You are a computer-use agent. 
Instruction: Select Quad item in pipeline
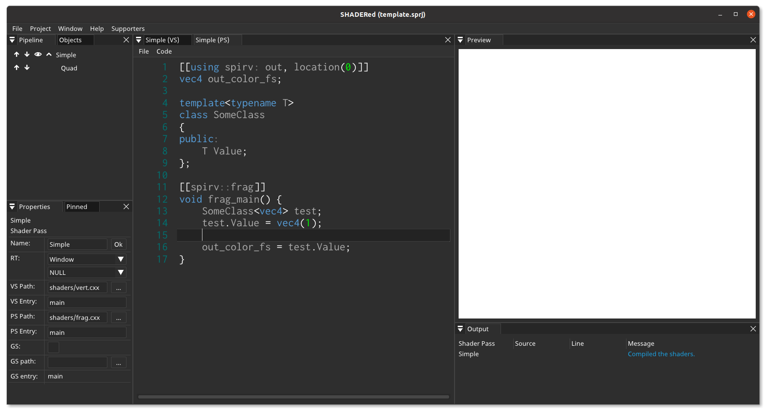click(x=69, y=68)
